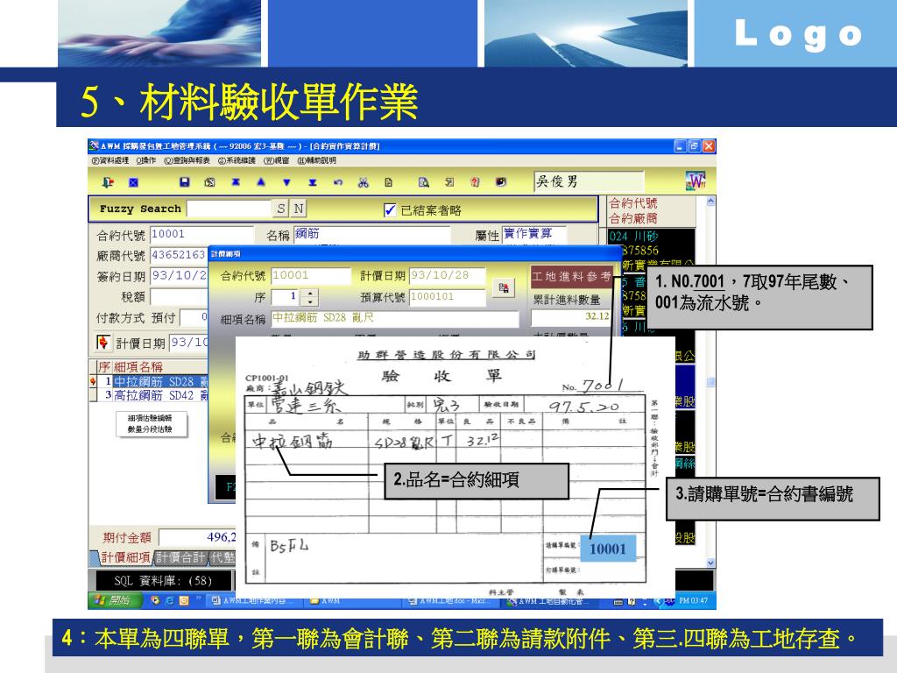Save the record with the floppy disk icon
Viewport: 897px width, 673px height.
[x=184, y=182]
